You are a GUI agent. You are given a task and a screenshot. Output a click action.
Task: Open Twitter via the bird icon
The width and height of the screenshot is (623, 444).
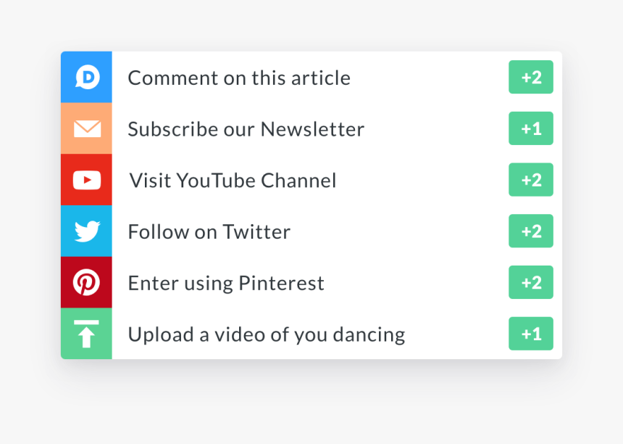pos(86,231)
